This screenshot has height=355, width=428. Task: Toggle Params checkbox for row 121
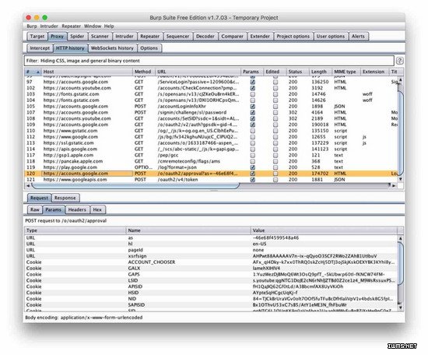coord(253,180)
